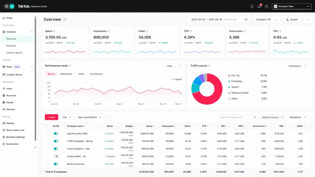315x177 pixels.
Task: Show info for the Impressions metric
Action: click(x=109, y=31)
